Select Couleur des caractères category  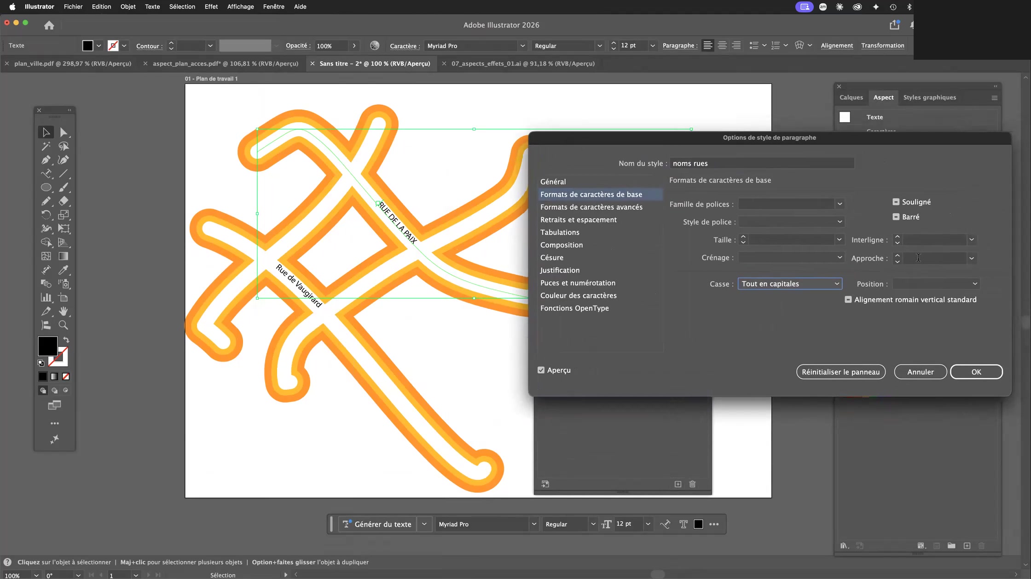(578, 295)
